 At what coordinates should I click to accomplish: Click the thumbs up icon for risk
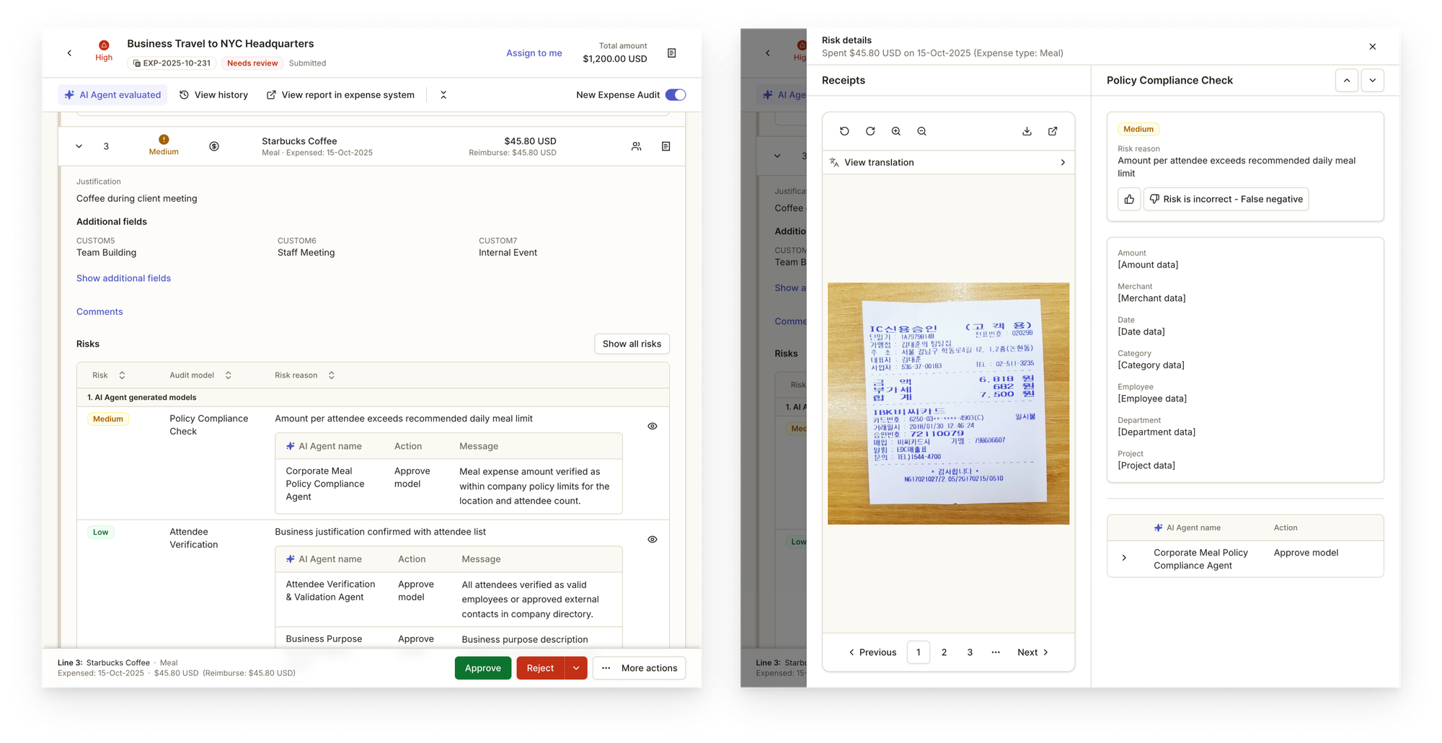[1129, 199]
